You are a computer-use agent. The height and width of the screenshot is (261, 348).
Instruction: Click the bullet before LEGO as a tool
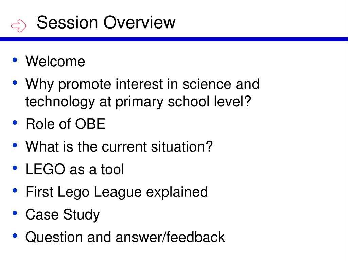coord(15,168)
